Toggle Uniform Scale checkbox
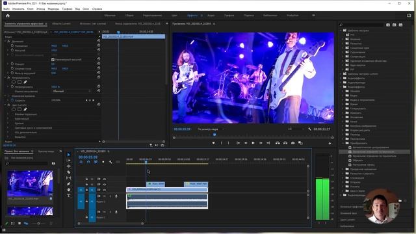 (53, 60)
